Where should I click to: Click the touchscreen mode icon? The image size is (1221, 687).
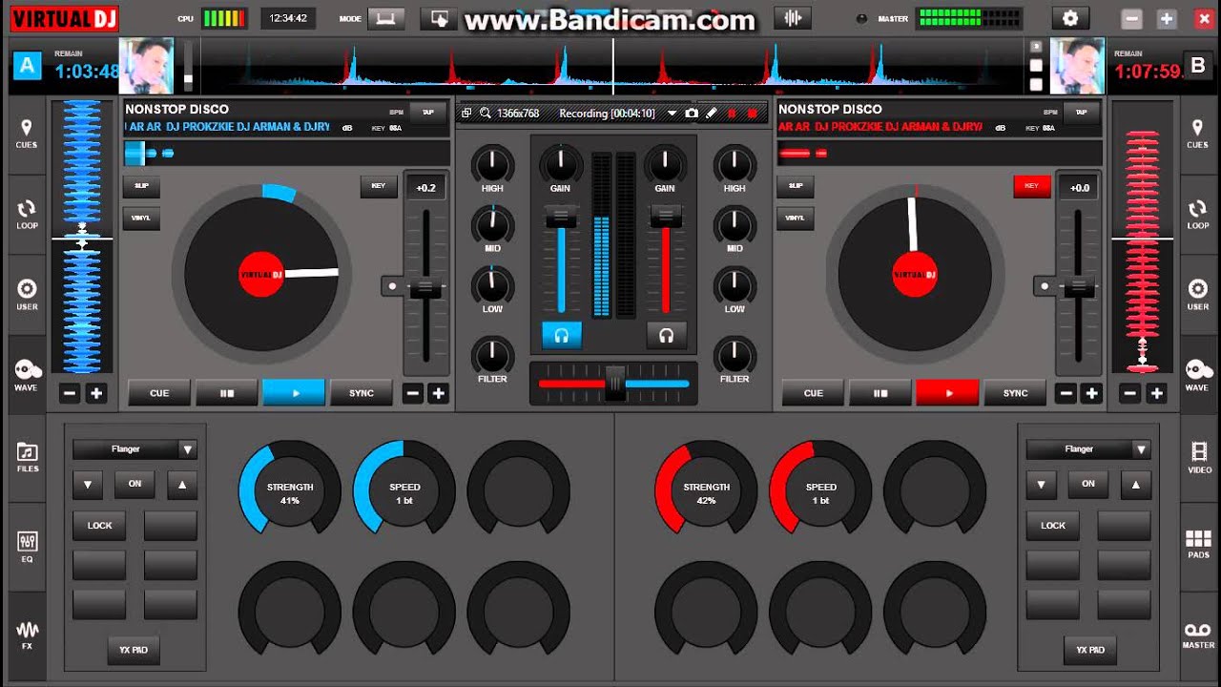(440, 18)
